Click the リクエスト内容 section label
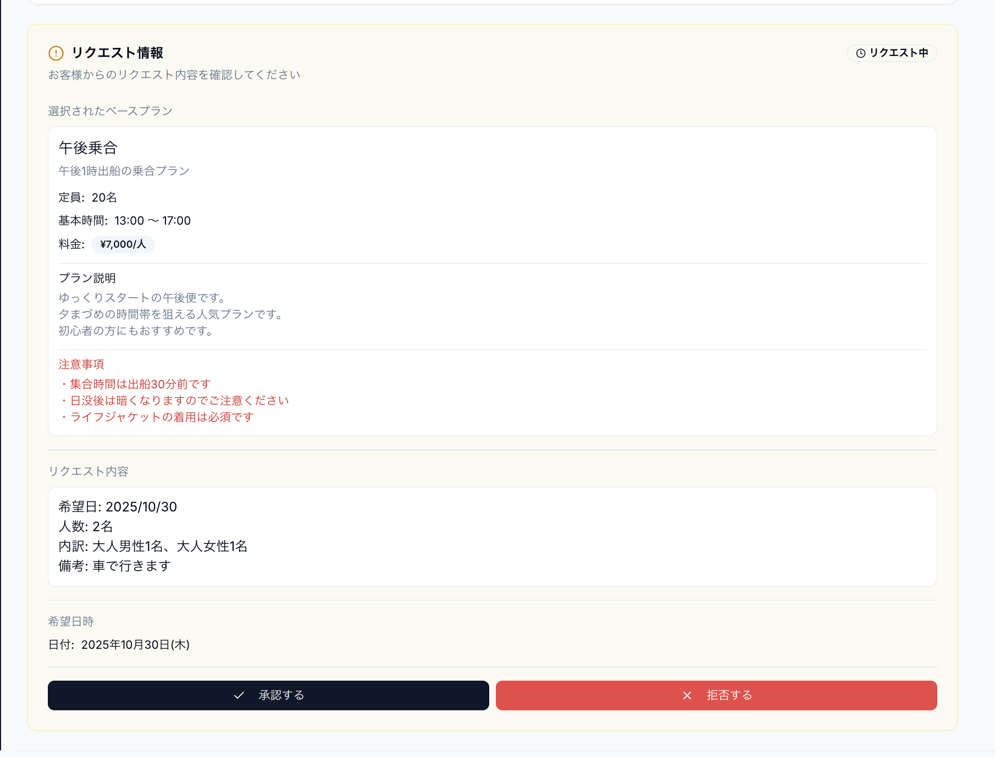 (x=89, y=471)
